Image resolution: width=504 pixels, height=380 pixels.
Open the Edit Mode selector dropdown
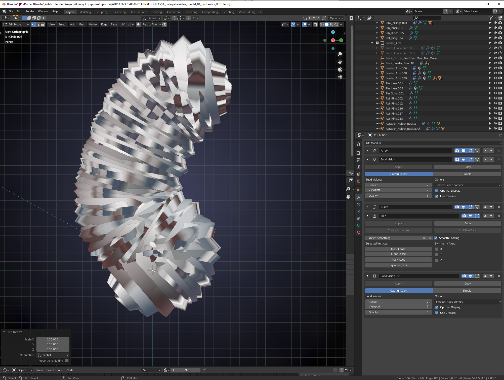tap(16, 24)
